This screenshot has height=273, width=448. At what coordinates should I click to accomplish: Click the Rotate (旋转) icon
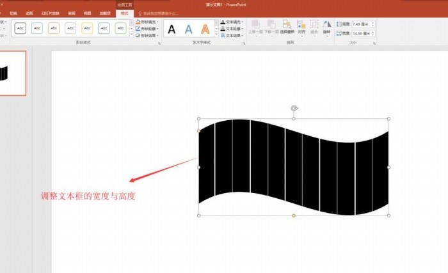tap(326, 27)
